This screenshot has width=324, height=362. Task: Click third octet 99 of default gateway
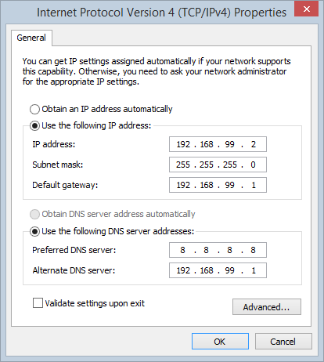[x=229, y=185]
